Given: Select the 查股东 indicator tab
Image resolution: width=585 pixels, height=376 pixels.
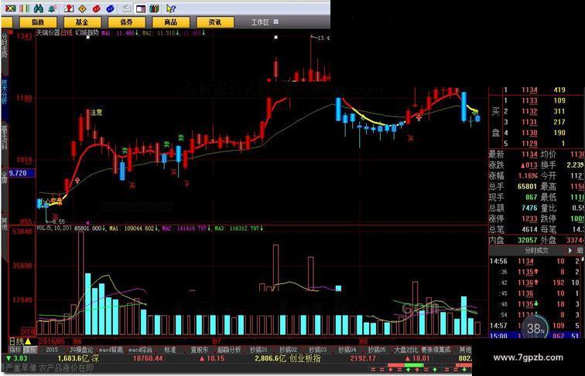Looking at the screenshot, I should (200, 350).
